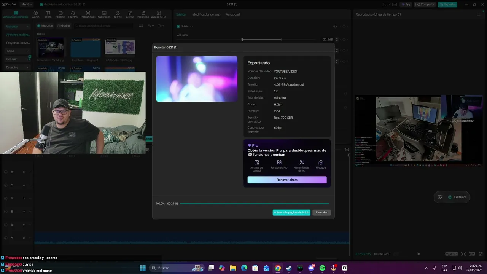Show hidden system tray icons
The image size is (487, 274).
tap(426, 268)
